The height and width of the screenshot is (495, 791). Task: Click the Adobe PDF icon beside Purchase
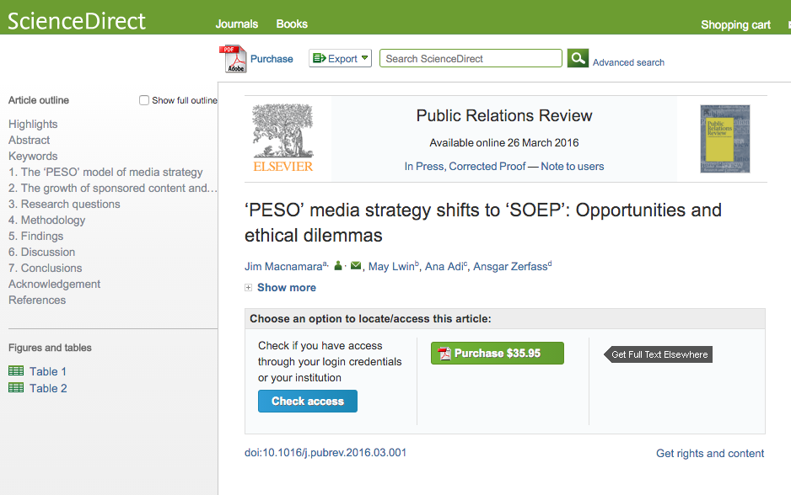point(233,59)
